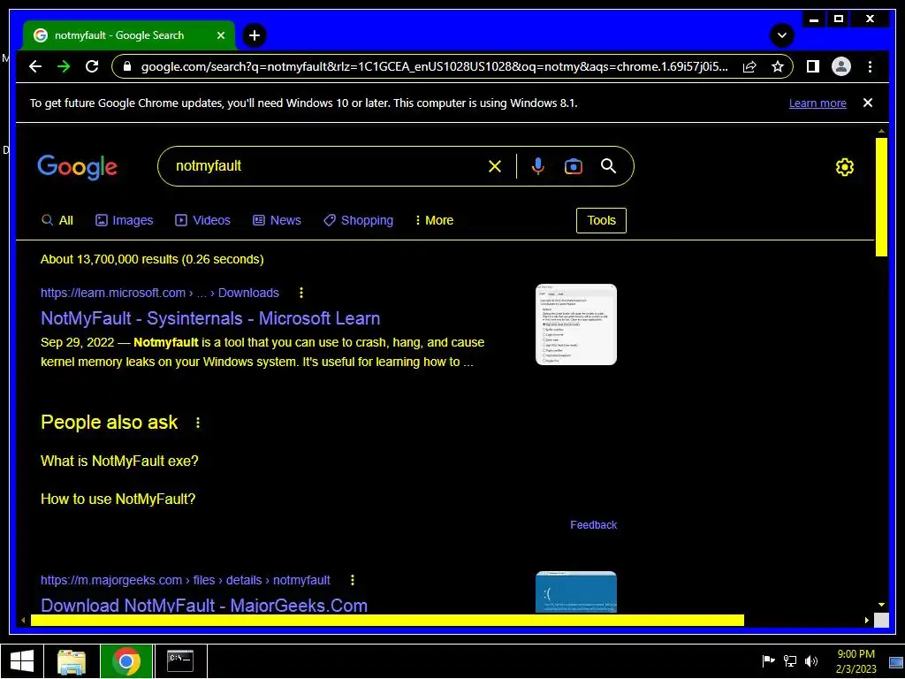905x679 pixels.
Task: Go back with the browser back arrow
Action: tap(35, 66)
